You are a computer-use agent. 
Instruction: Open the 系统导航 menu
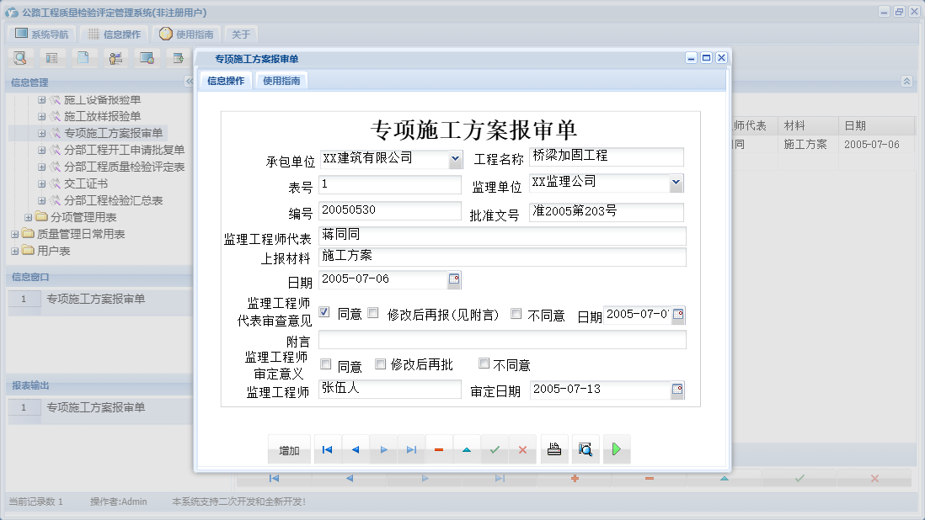coord(40,33)
